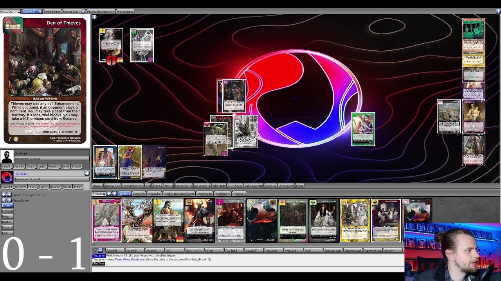501x281 pixels.
Task: Close the Game (2) tab
Action: click(x=40, y=12)
